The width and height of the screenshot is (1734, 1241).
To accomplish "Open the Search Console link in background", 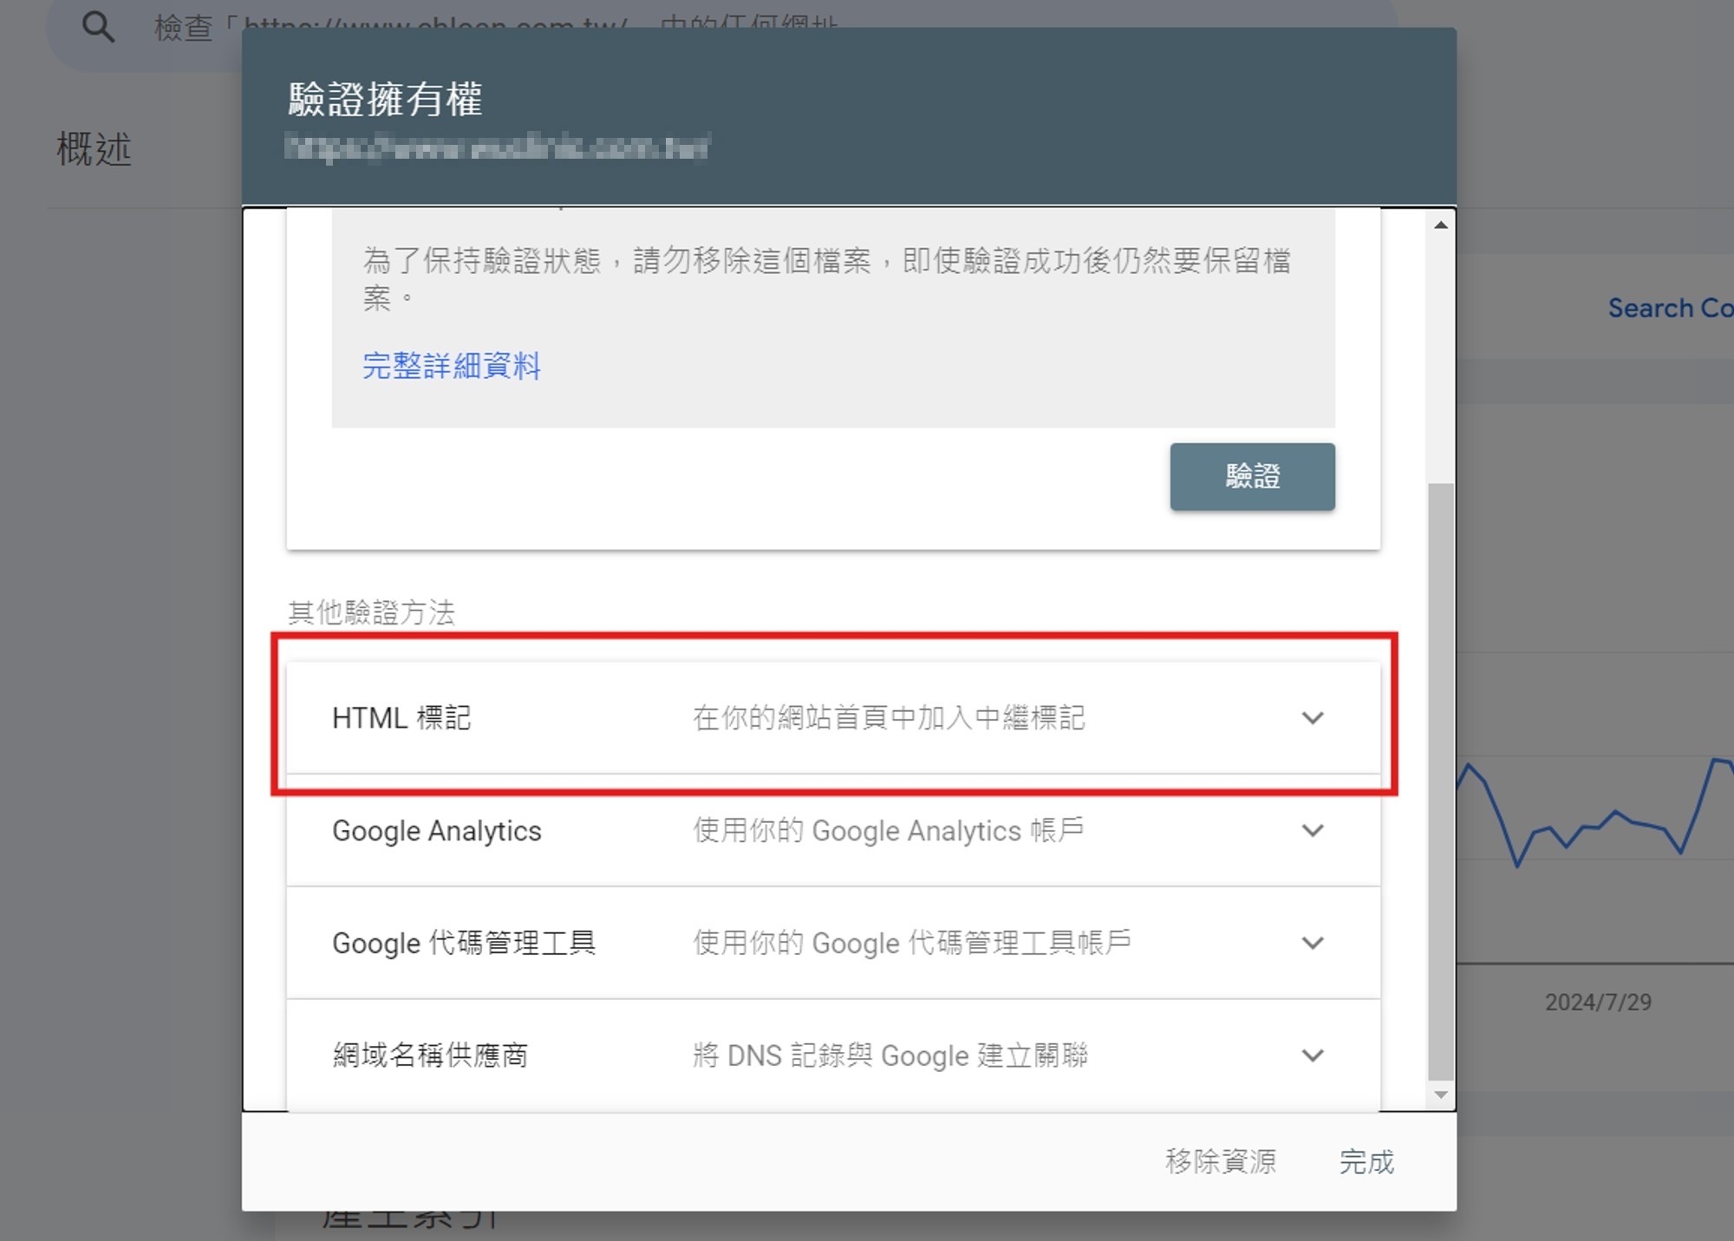I will (x=1671, y=308).
